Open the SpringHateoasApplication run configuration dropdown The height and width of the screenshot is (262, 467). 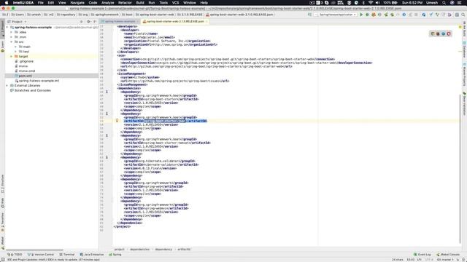pos(336,15)
